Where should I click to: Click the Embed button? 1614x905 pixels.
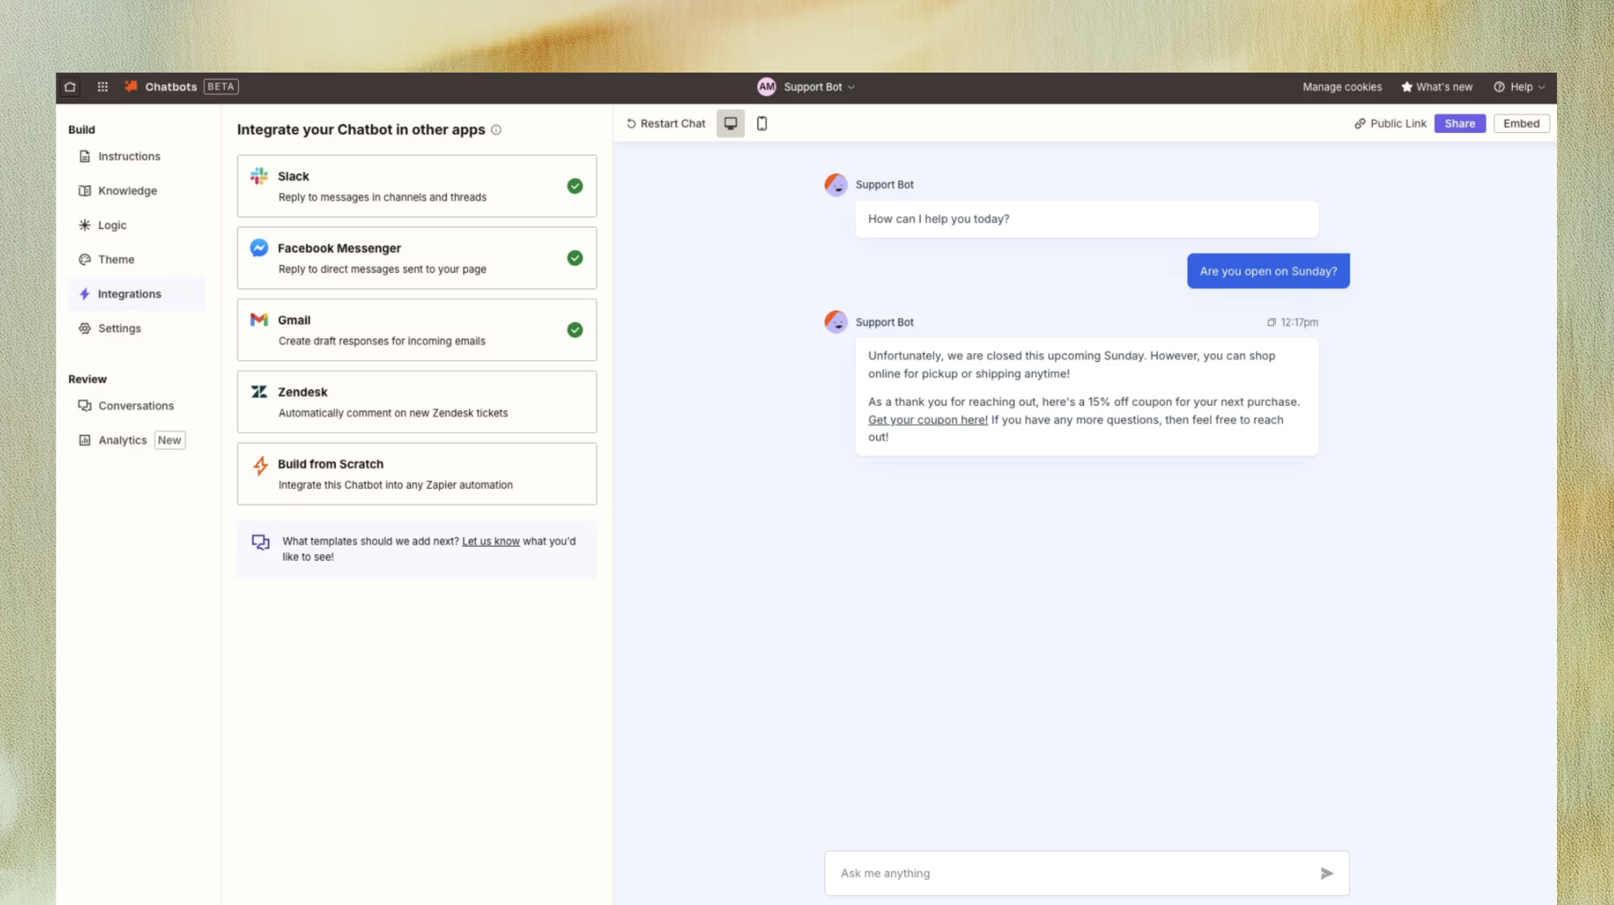coord(1521,123)
